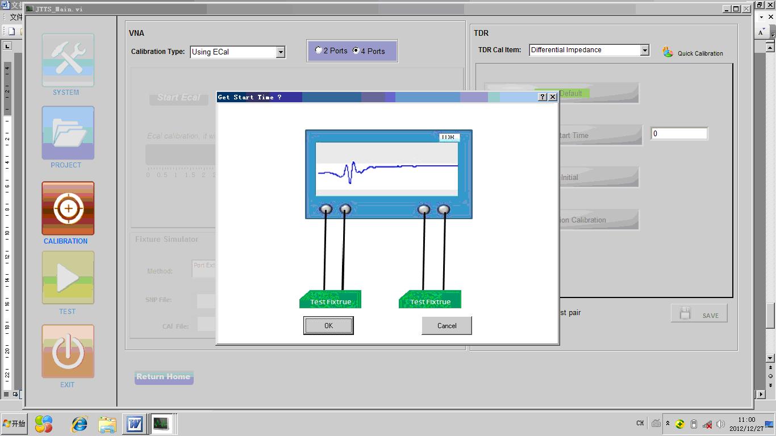776x436 pixels.
Task: Select the CALIBRATION target icon
Action: (68, 208)
